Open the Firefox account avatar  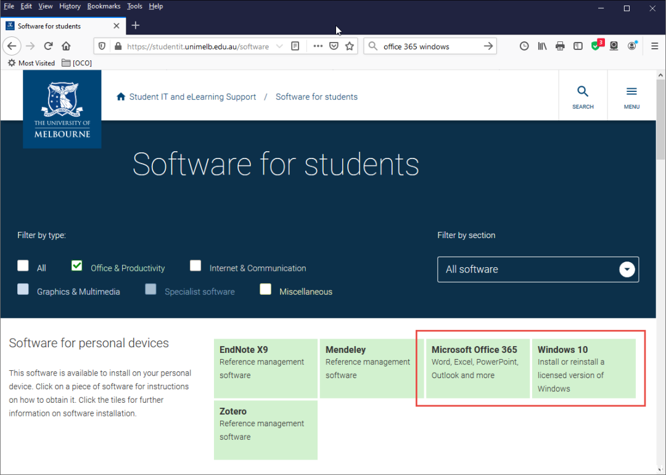coord(633,46)
